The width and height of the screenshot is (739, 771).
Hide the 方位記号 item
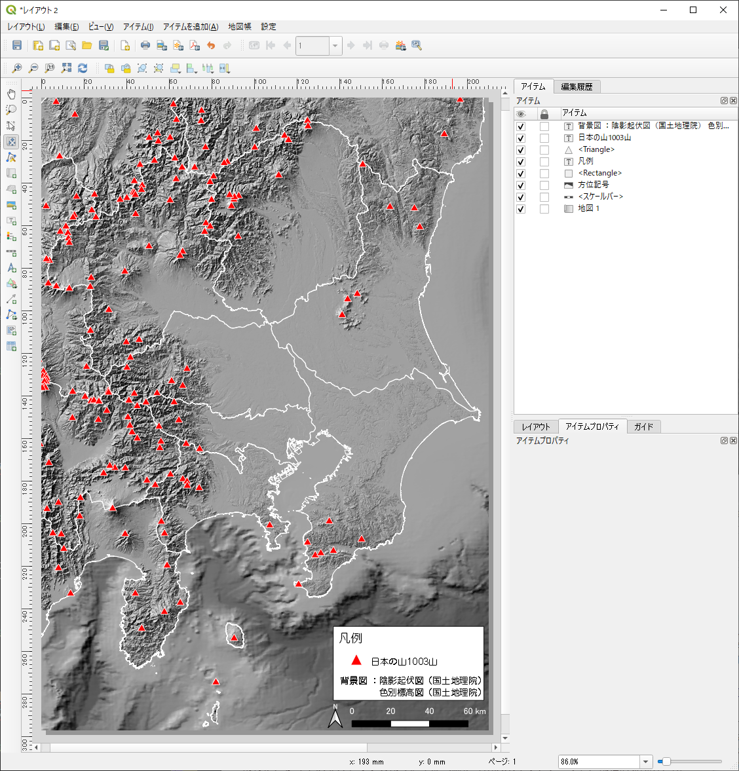click(521, 185)
